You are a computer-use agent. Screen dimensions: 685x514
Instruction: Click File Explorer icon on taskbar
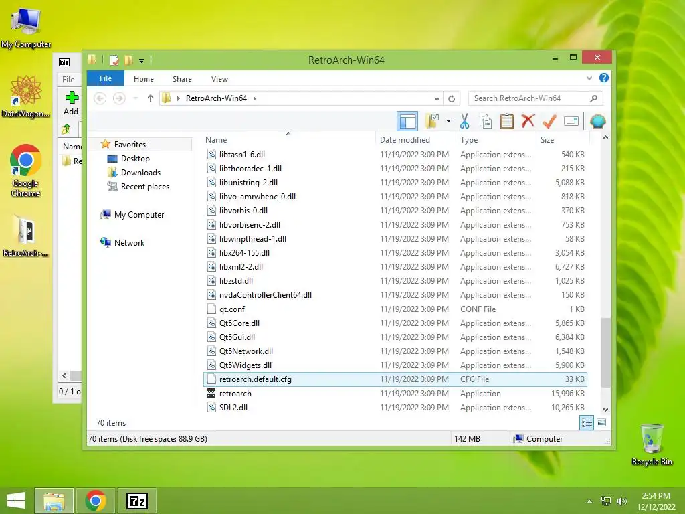(54, 501)
